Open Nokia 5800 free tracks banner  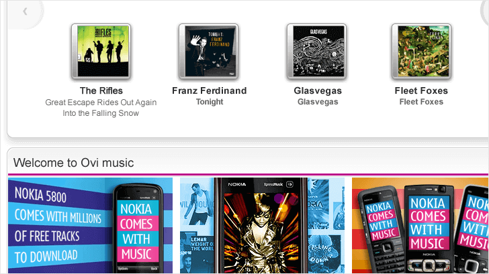(x=90, y=226)
